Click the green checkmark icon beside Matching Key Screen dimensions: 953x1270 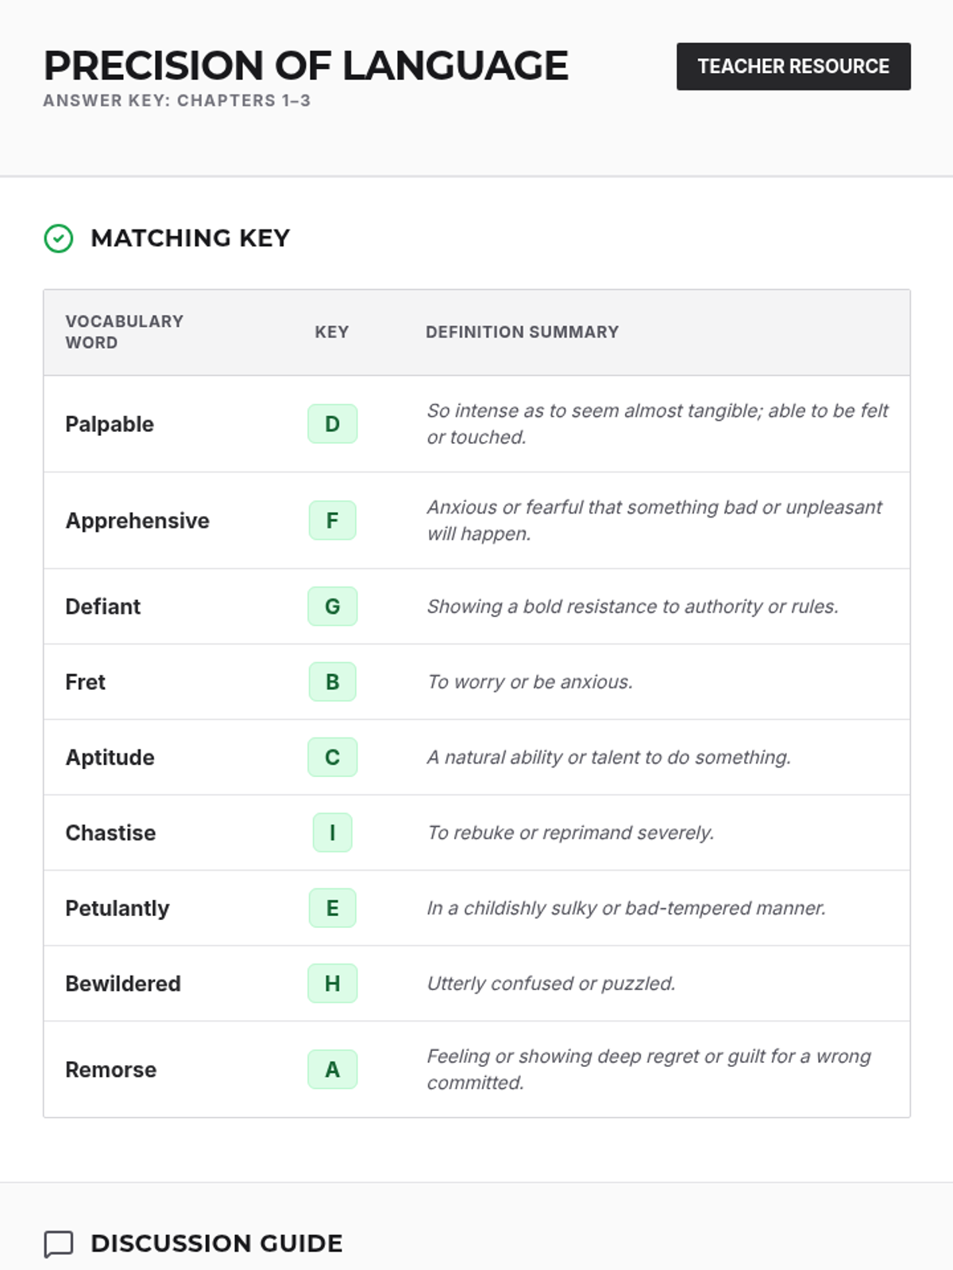click(59, 238)
